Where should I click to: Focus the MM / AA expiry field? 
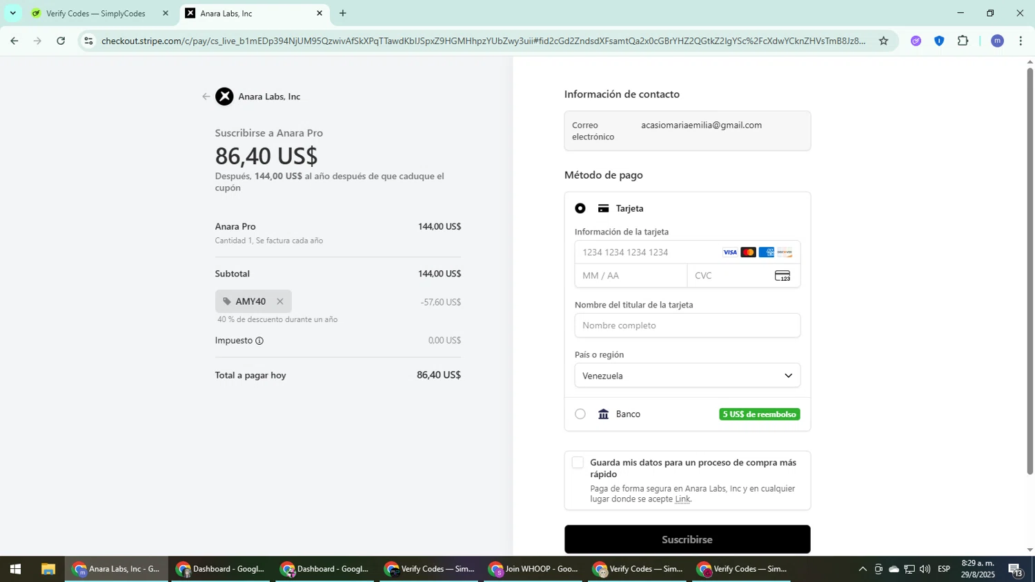pos(631,276)
